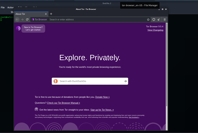Click the Explore. Privately. heading
Screen dimensions: 198x133
[90, 58]
